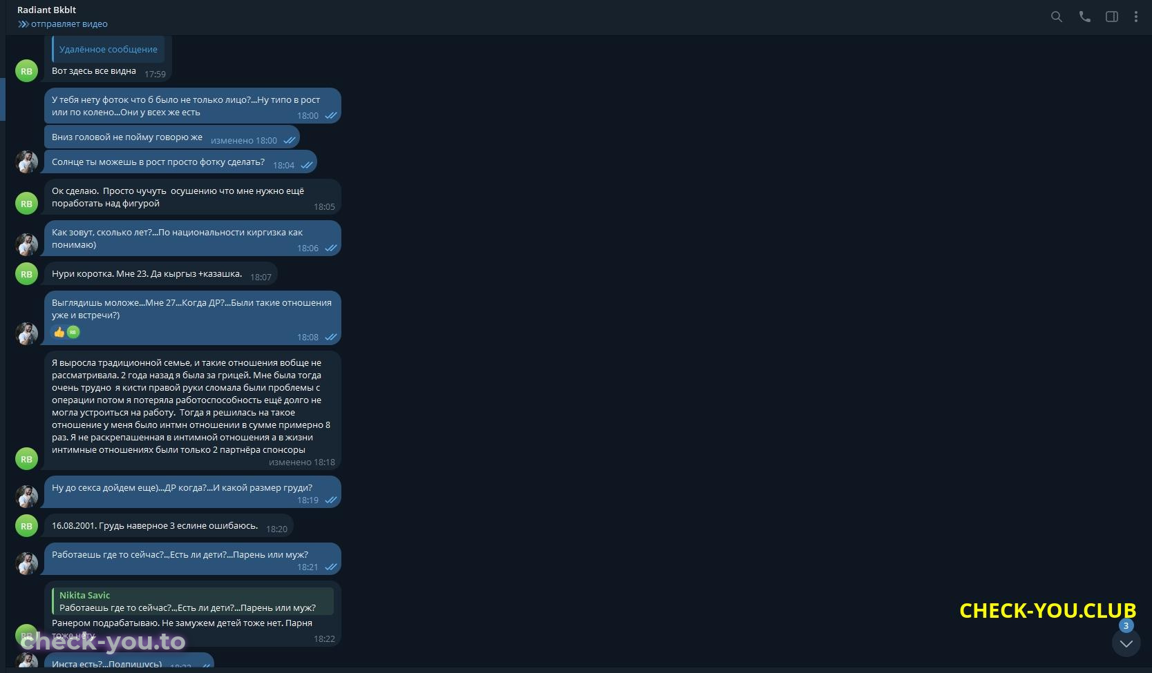Click the 'отправляет видео' status under chat name
The height and width of the screenshot is (673, 1152).
[x=69, y=24]
